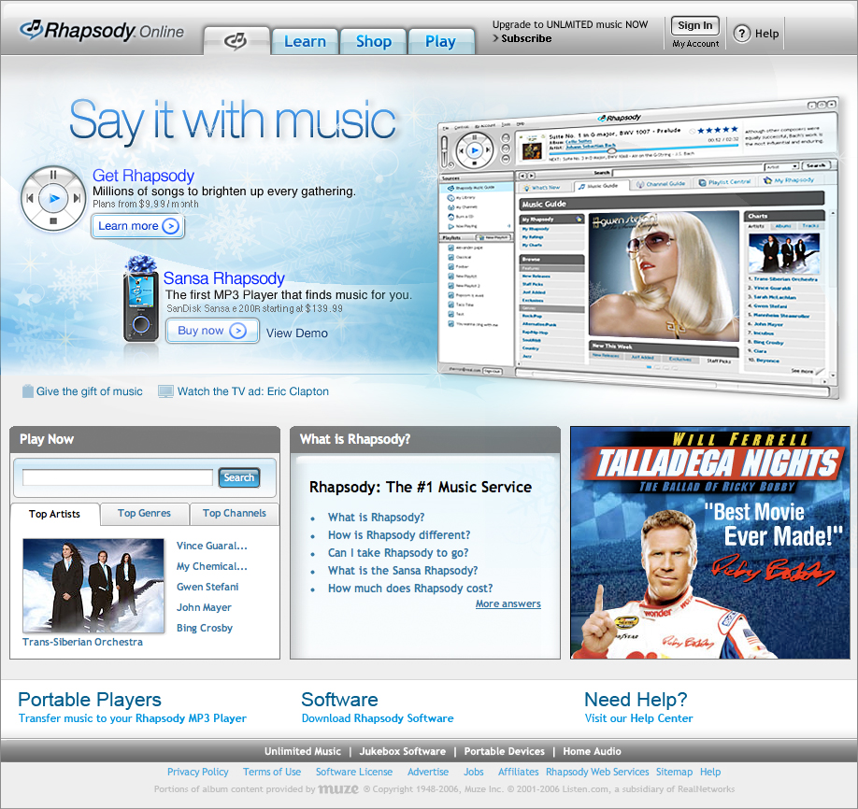Click the Sign In button

click(695, 26)
